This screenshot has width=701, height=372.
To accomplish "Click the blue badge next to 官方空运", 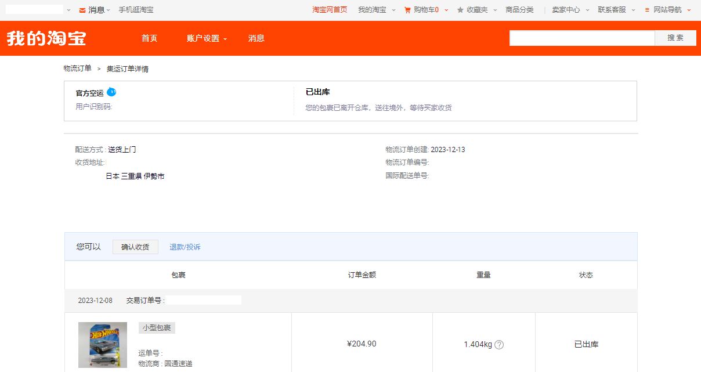I will (111, 92).
